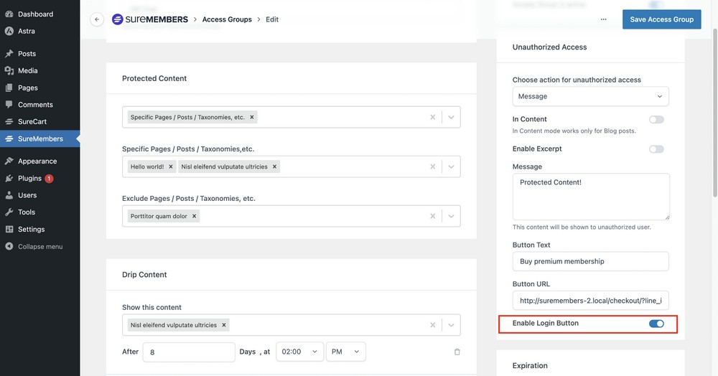Click Save Access Group button

tap(661, 19)
